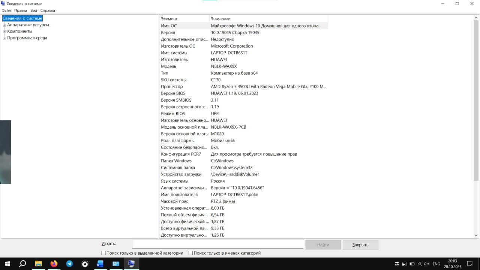Click the 6,94 ГБ value

218,215
